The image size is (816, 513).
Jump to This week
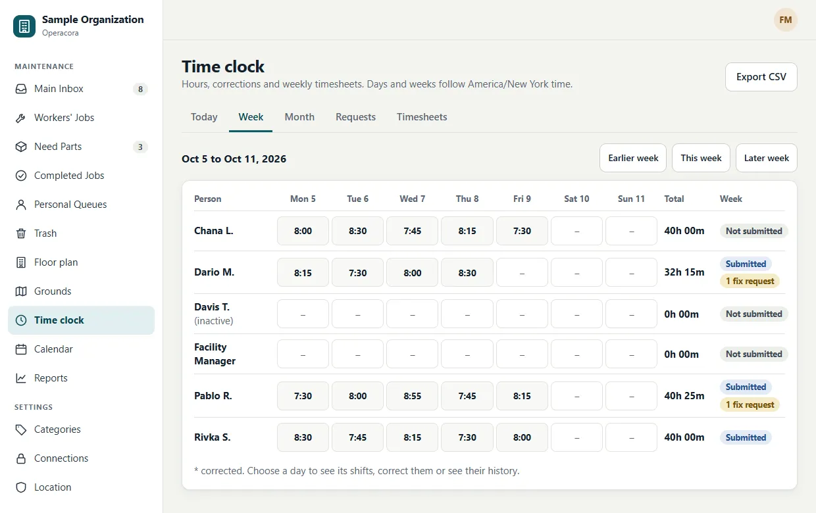tap(701, 158)
